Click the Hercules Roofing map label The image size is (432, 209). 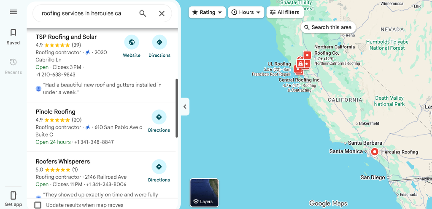[x=400, y=152]
